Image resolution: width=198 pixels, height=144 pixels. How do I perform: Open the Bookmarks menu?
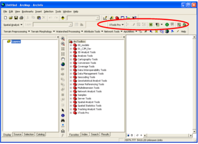pos(27,11)
